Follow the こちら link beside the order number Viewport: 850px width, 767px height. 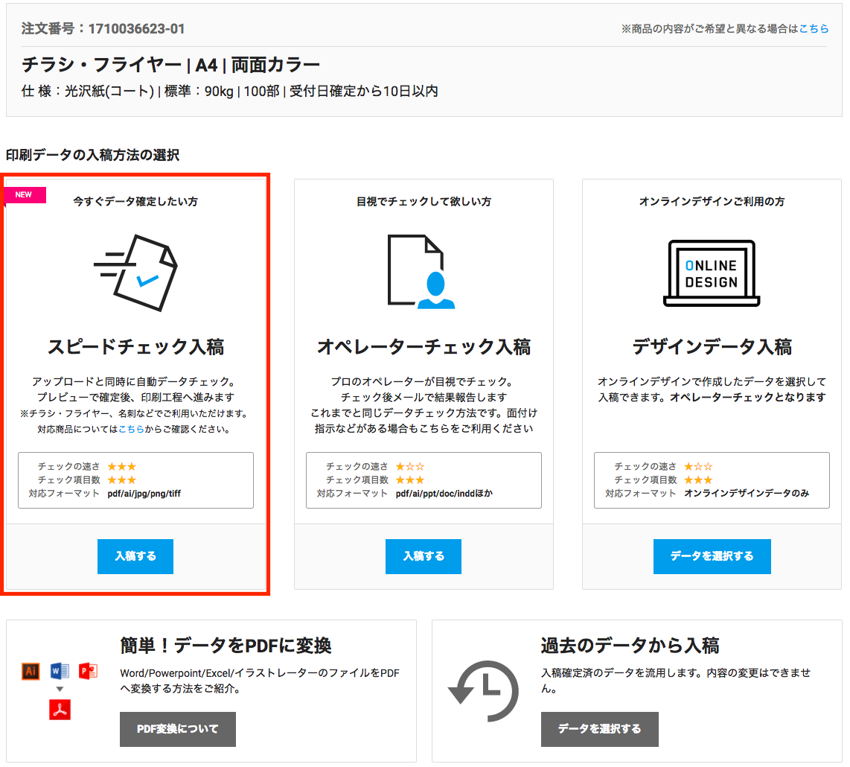point(814,28)
